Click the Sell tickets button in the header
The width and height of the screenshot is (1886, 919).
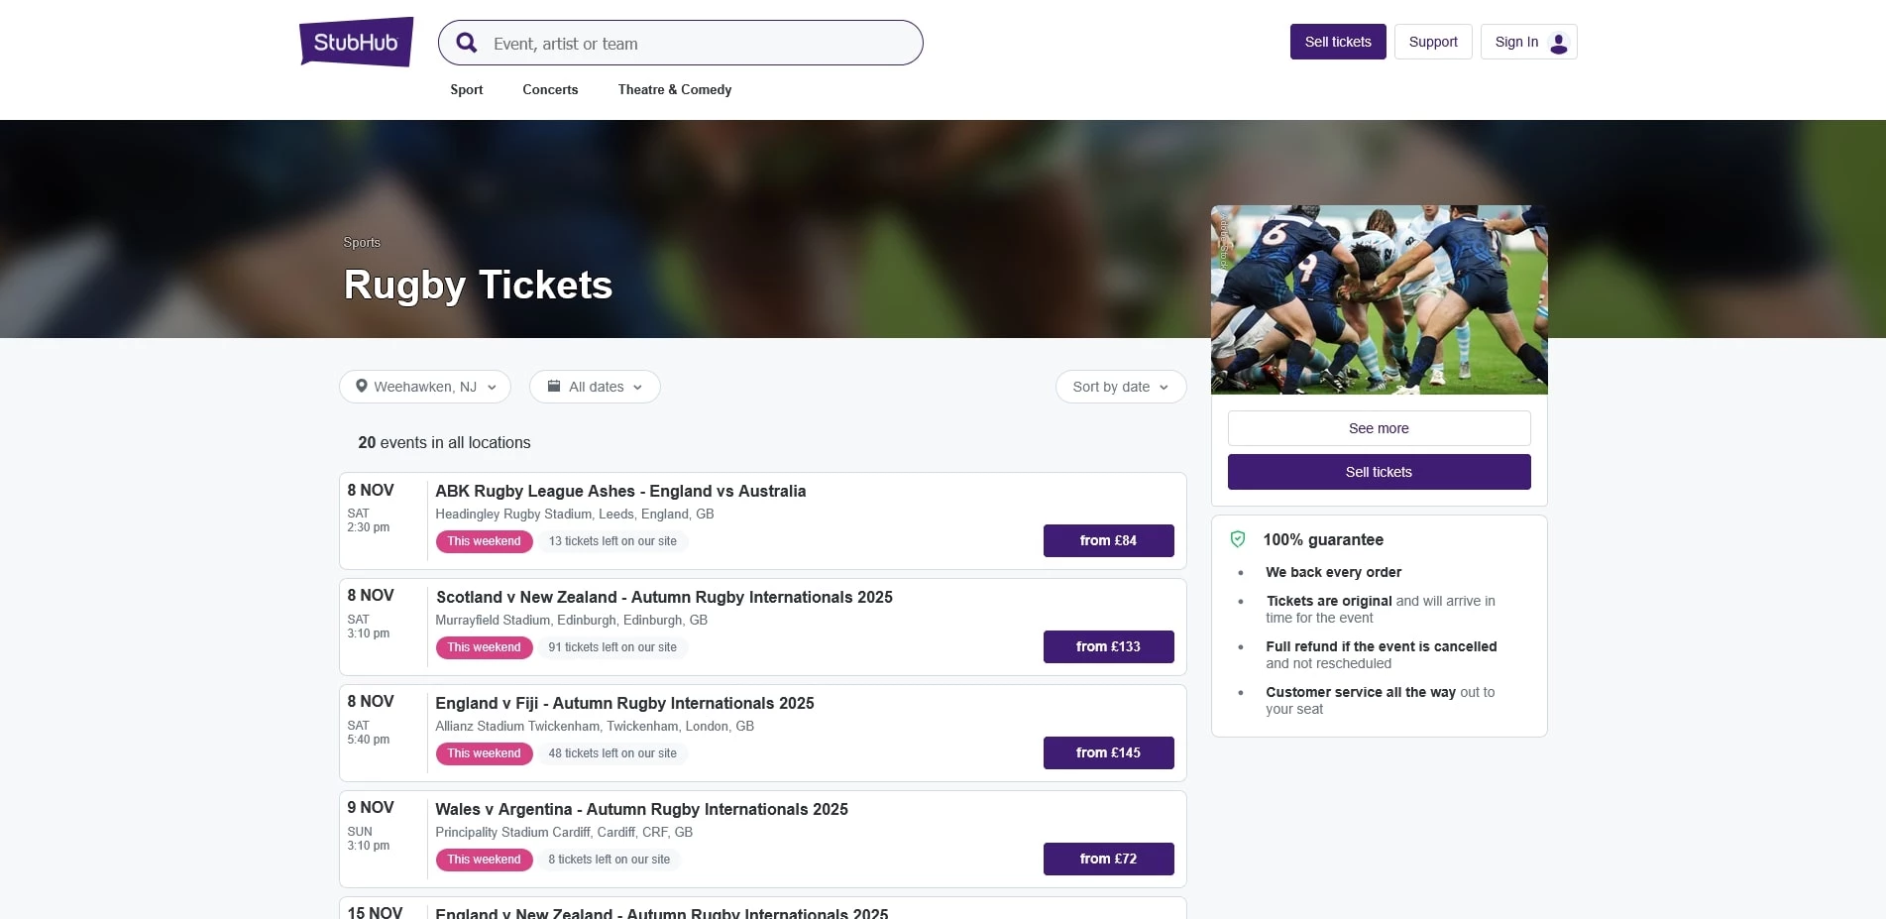1338,42
